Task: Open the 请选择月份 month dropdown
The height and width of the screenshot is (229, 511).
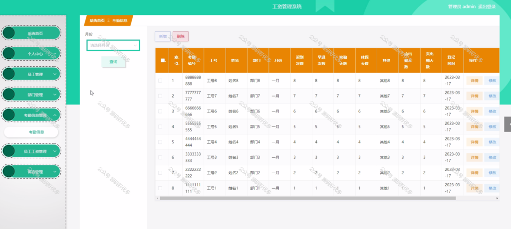Action: coord(113,45)
